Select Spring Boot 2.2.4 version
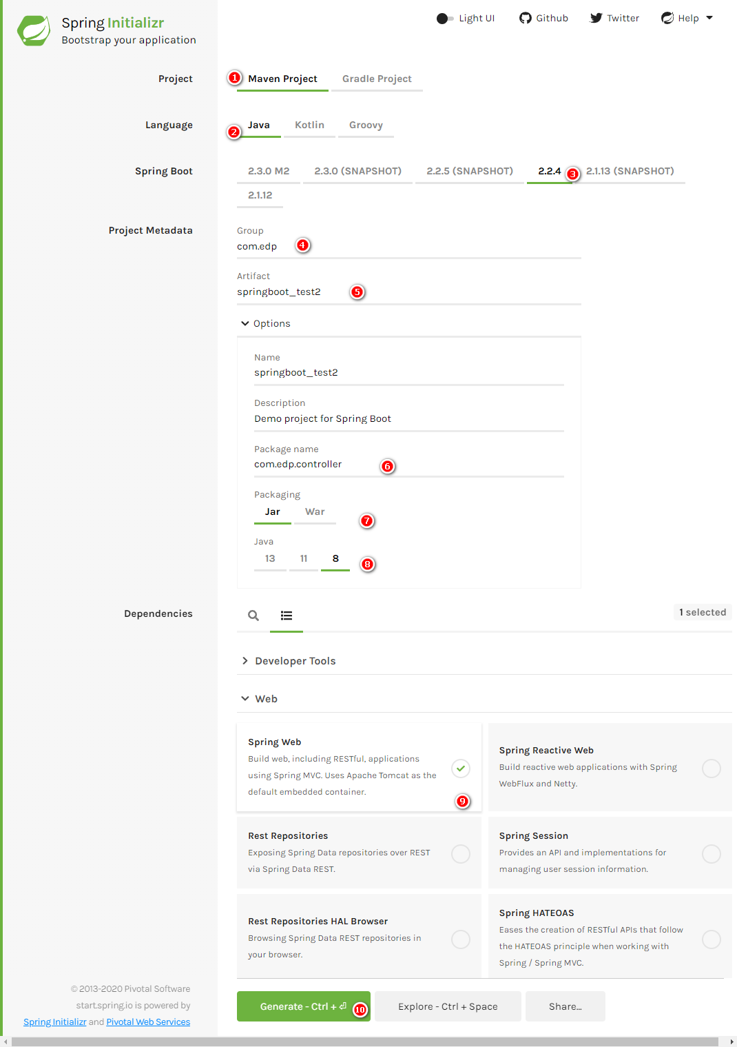This screenshot has width=737, height=1047. pyautogui.click(x=550, y=171)
